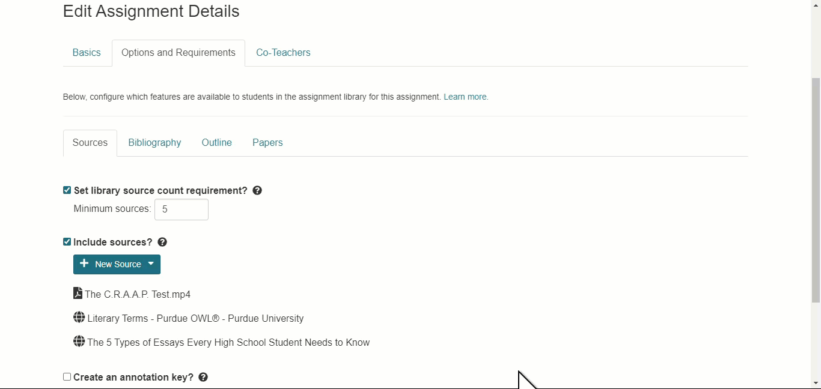
Task: Expand the New Source dropdown
Action: click(x=151, y=264)
